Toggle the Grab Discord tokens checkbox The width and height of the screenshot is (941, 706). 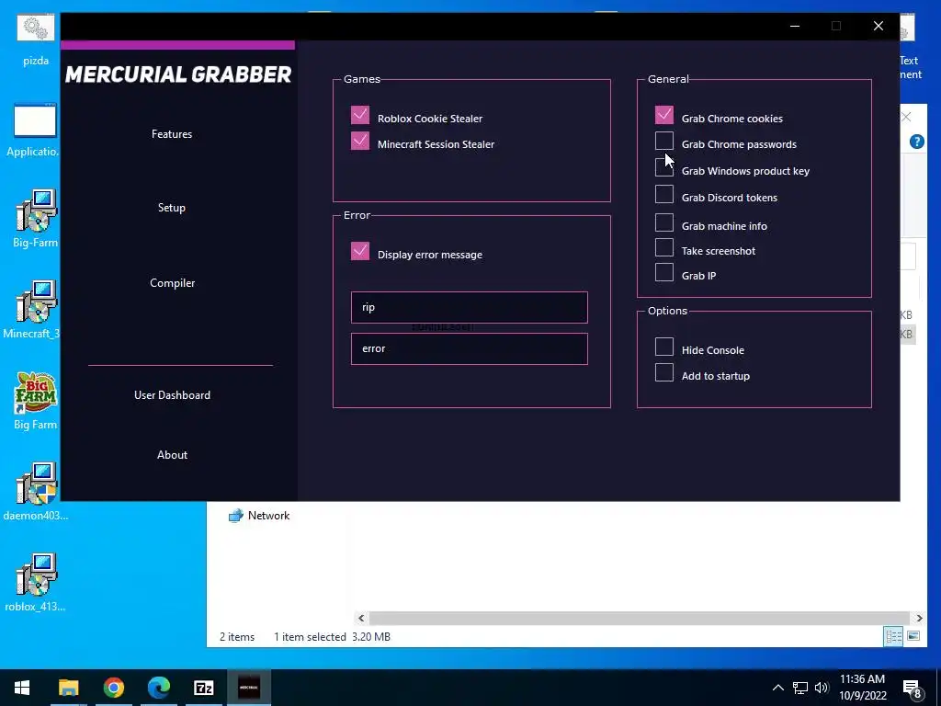pyautogui.click(x=664, y=194)
